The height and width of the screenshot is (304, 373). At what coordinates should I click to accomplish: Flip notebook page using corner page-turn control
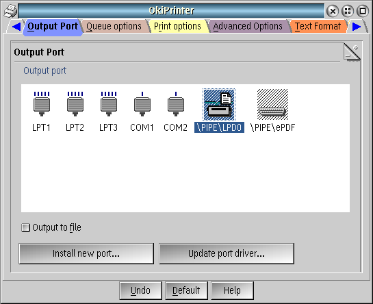[352, 52]
